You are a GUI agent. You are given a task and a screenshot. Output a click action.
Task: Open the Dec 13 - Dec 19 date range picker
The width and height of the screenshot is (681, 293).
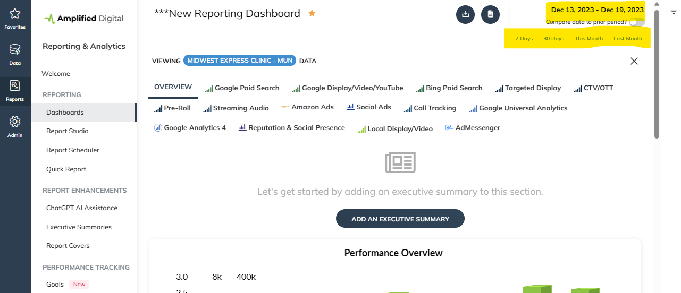click(597, 10)
